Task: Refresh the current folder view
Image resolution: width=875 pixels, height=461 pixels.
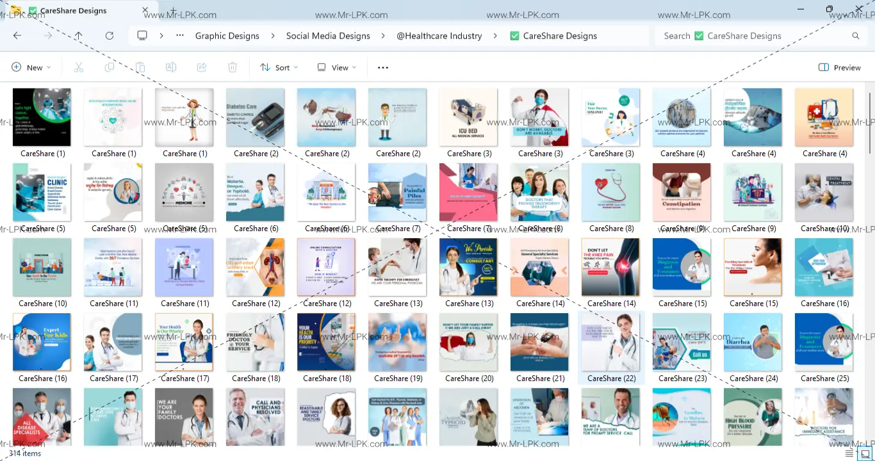Action: click(x=110, y=36)
